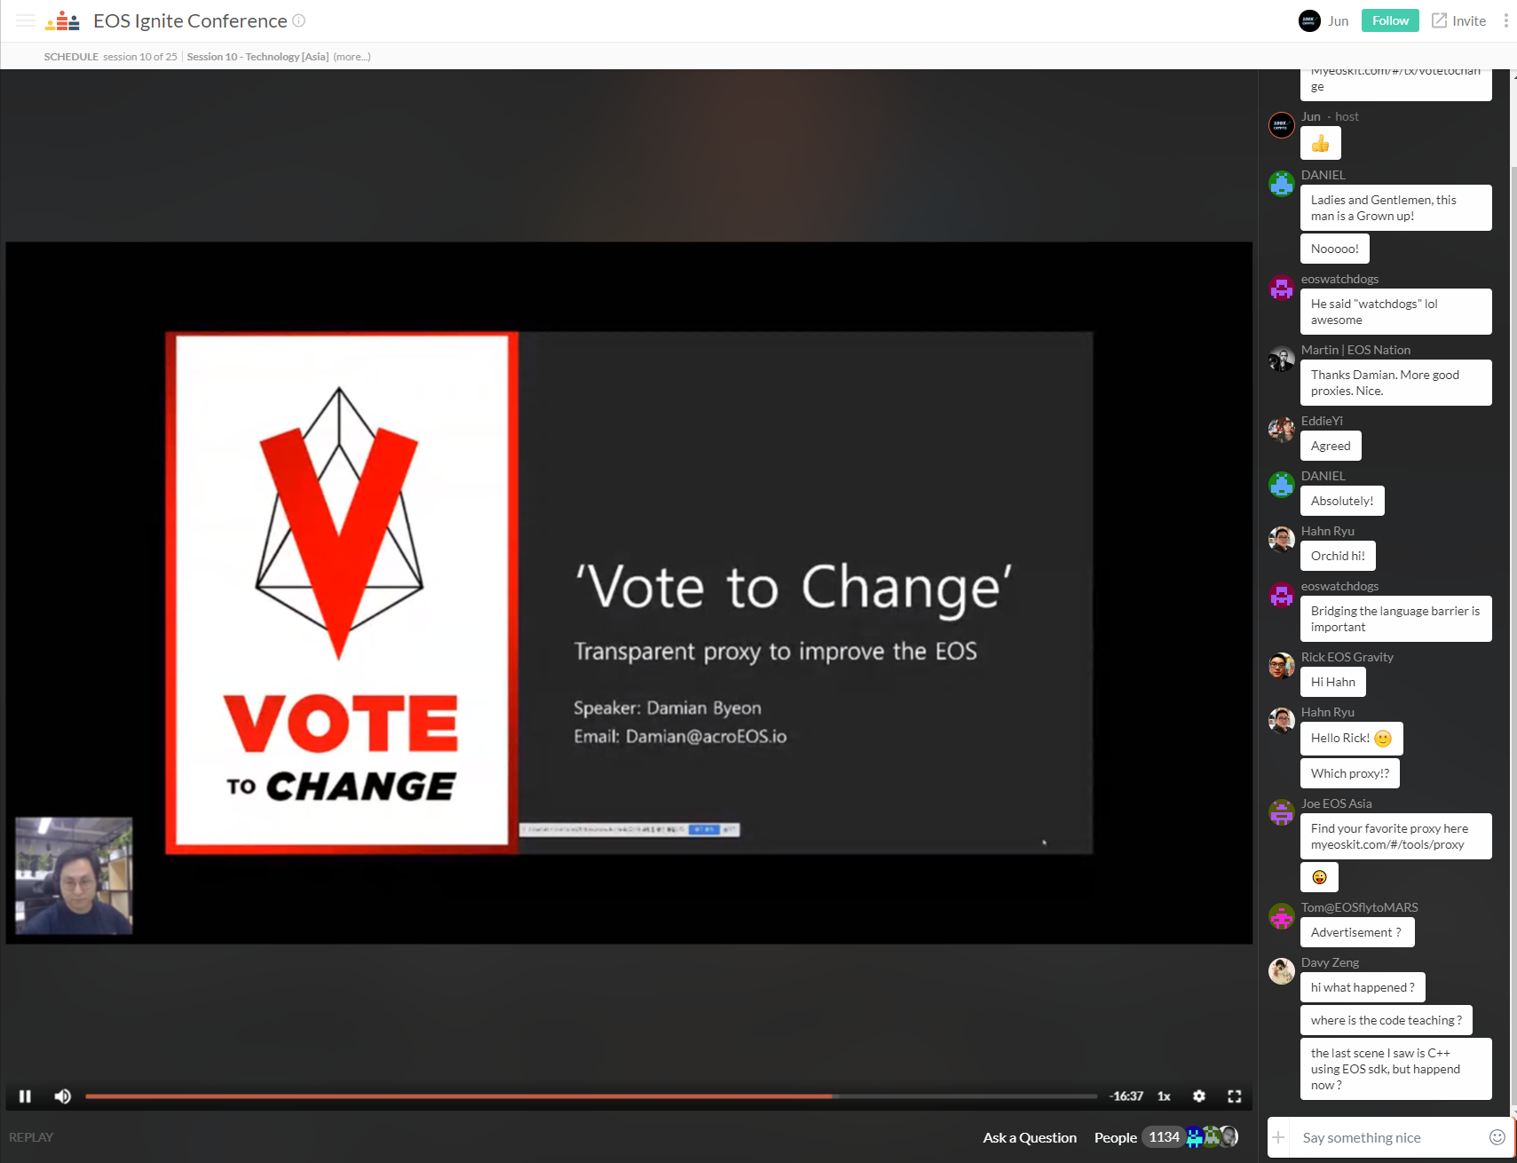Change playback speed at 1x

tap(1164, 1096)
